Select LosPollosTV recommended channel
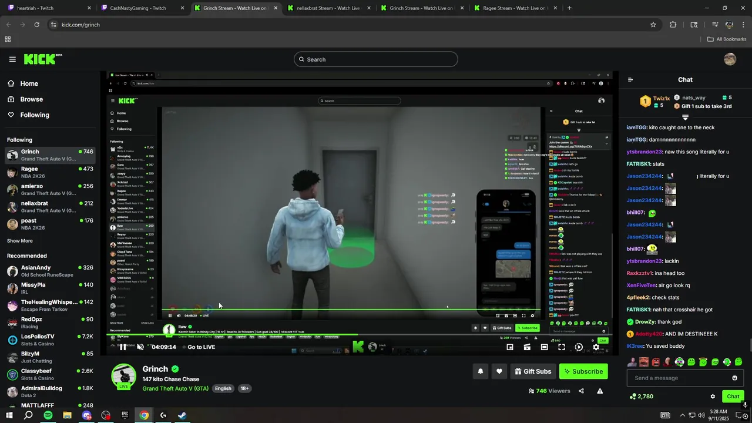The height and width of the screenshot is (423, 752). (x=50, y=340)
